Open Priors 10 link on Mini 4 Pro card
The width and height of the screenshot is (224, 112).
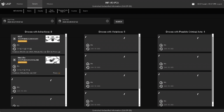[x=59, y=73]
